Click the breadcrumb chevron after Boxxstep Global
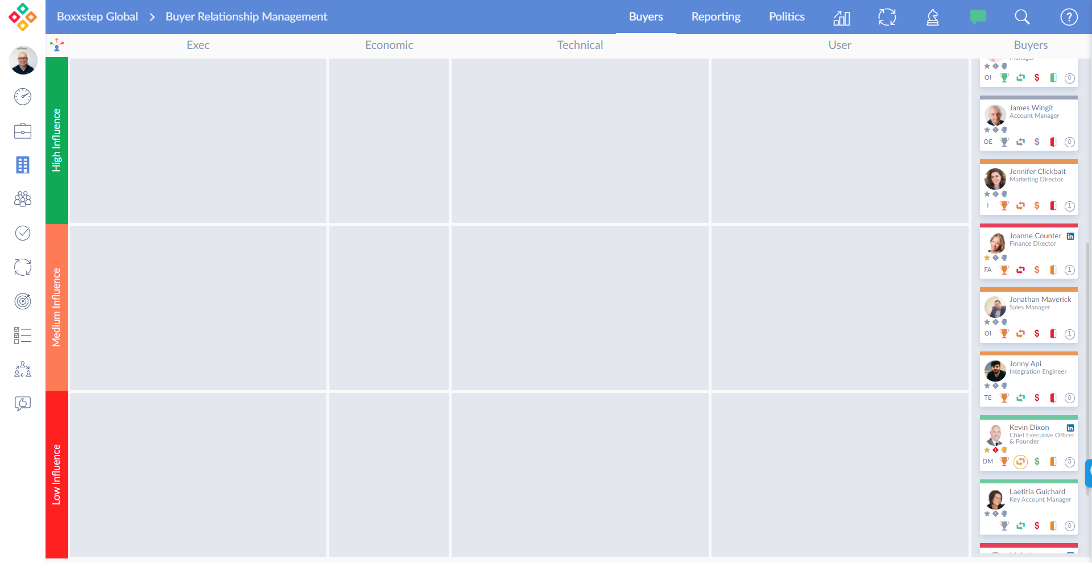This screenshot has height=563, width=1092. (x=152, y=17)
